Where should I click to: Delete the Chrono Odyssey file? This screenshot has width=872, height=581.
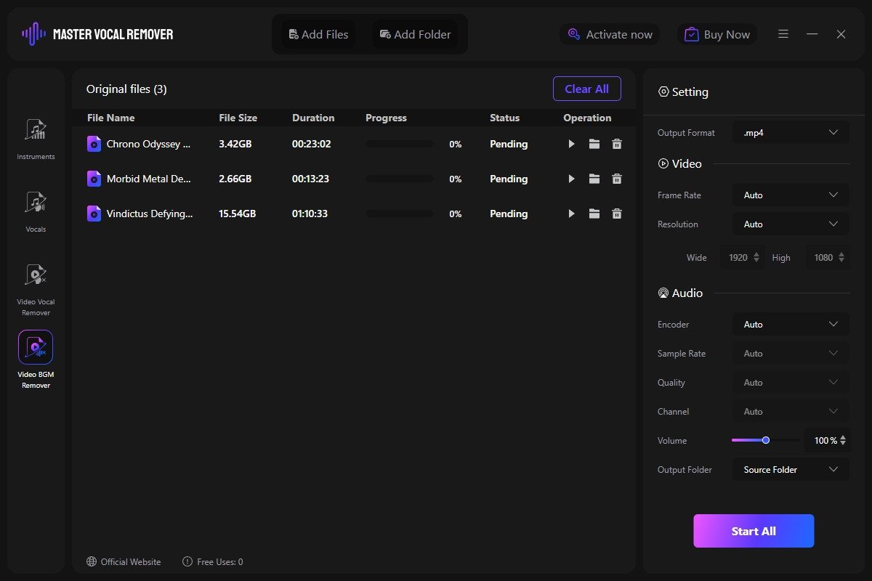coord(617,145)
